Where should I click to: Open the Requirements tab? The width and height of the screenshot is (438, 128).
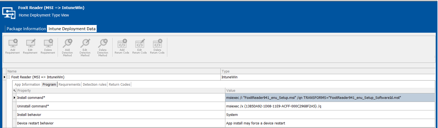pyautogui.click(x=69, y=85)
